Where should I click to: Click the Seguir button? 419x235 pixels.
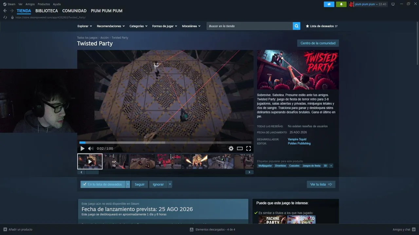click(x=139, y=184)
